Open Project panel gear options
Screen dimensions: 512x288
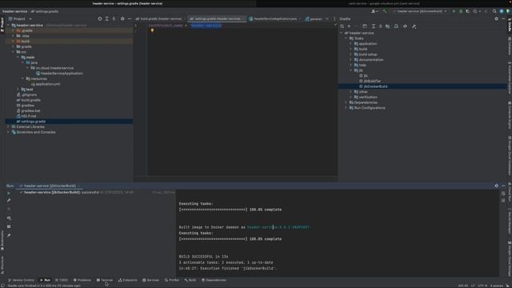pos(122,18)
